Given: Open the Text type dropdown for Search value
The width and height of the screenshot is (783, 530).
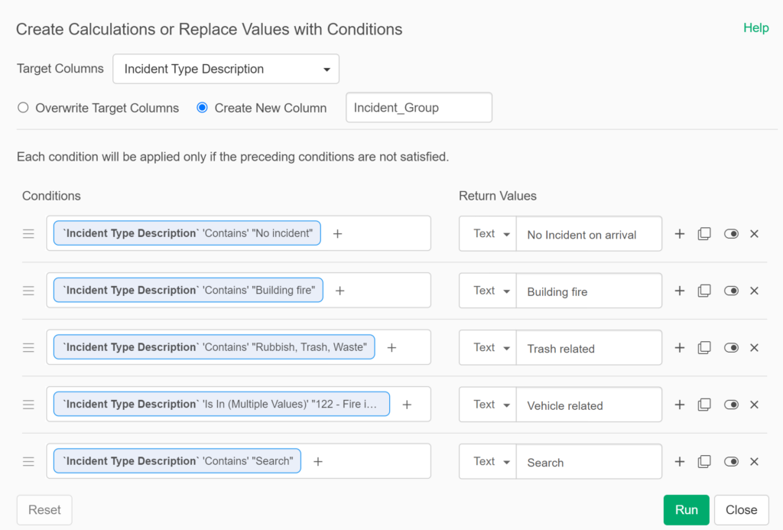Looking at the screenshot, I should coord(488,462).
